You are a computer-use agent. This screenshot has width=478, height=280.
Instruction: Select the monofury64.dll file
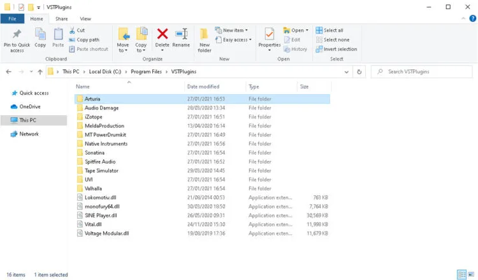[x=203, y=206]
